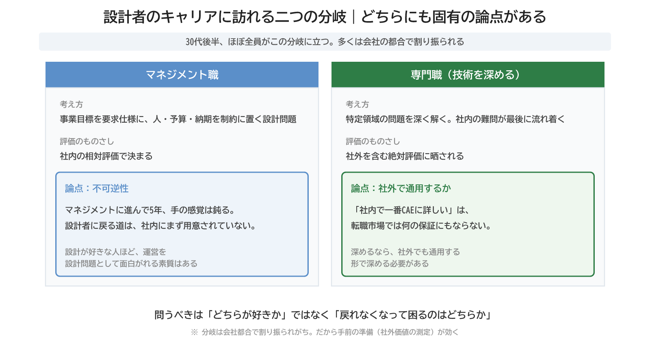
Task: Select the line 「社内で一番CAEに詳しい」は、
Action: 410,210
